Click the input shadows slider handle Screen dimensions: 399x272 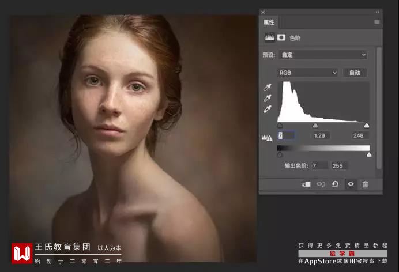coord(280,125)
